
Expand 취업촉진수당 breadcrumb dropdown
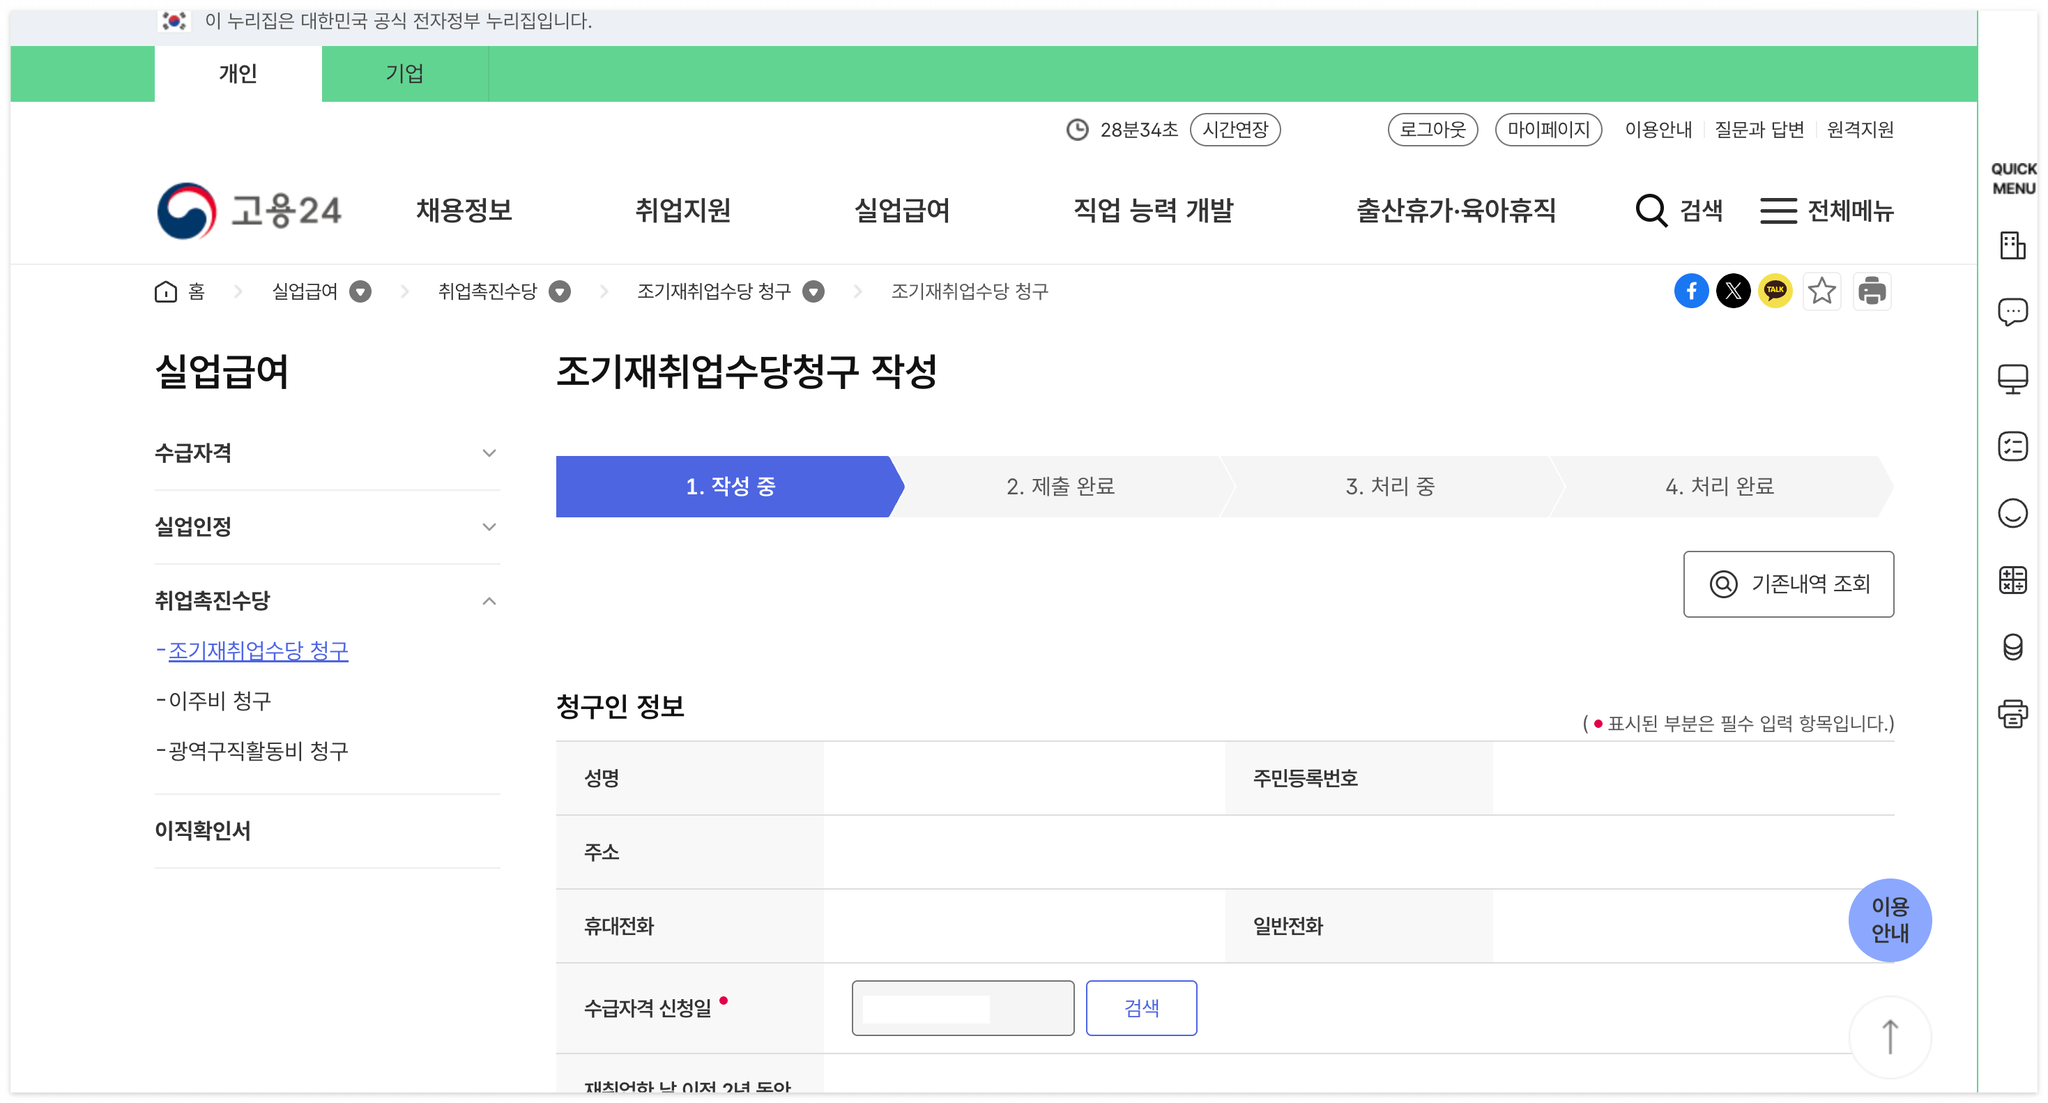click(x=560, y=292)
